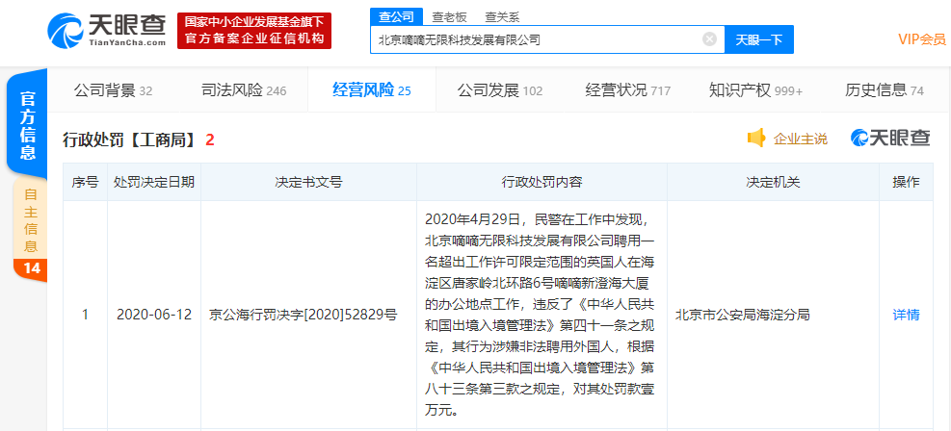951x431 pixels.
Task: Click the 企业主说 speaker icon
Action: 756,139
